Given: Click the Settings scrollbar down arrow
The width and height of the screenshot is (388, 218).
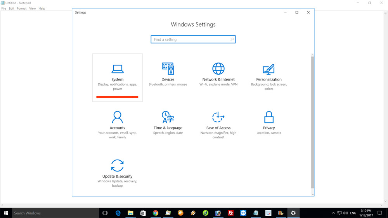Looking at the screenshot, I should [312, 194].
